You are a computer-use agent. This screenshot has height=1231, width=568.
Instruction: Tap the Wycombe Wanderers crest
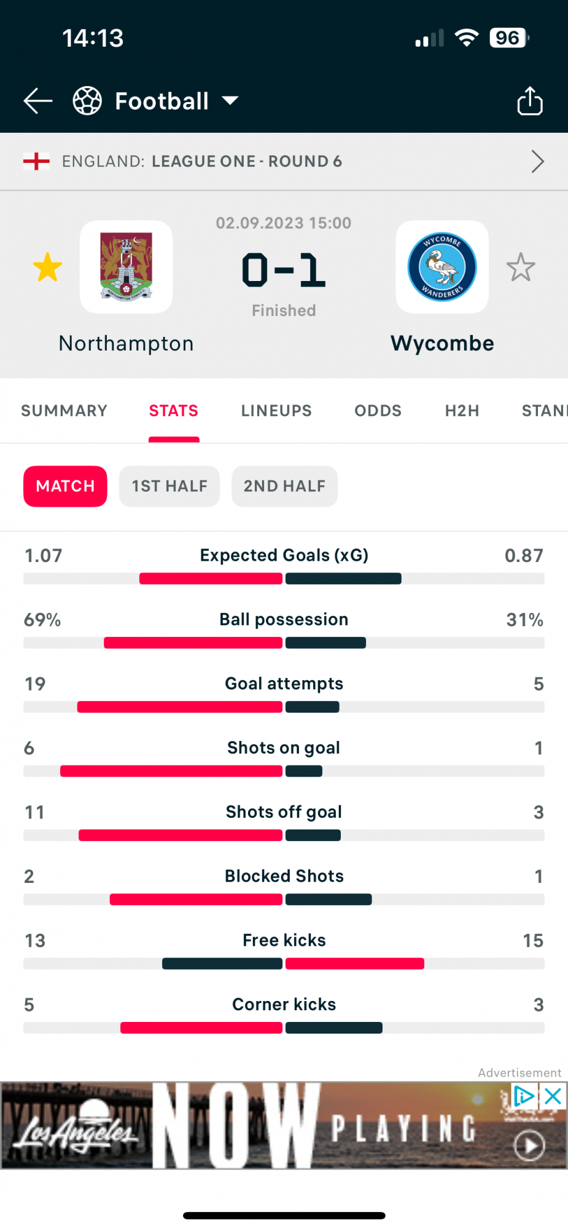tap(442, 267)
